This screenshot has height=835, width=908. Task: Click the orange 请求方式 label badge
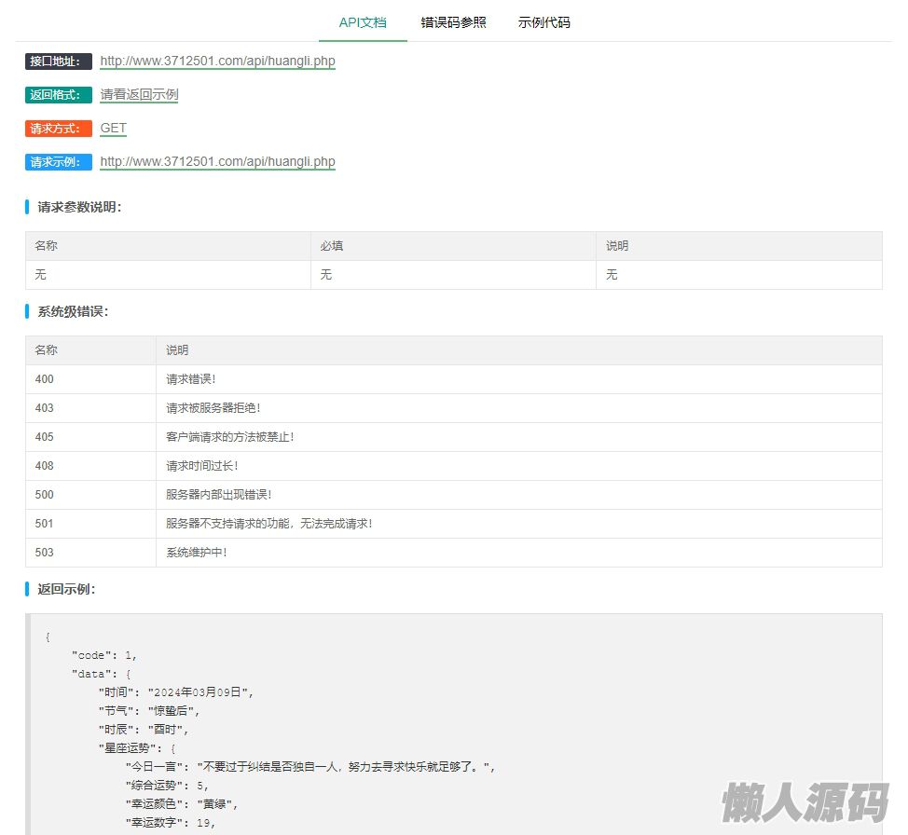tap(59, 129)
